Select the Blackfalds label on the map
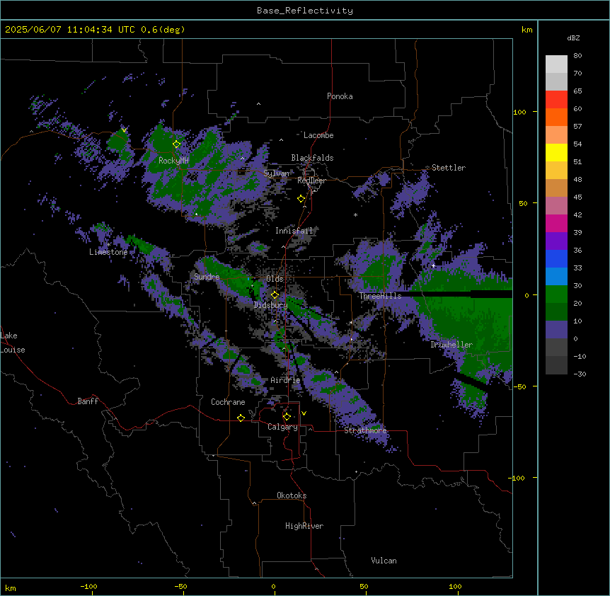 (x=312, y=158)
